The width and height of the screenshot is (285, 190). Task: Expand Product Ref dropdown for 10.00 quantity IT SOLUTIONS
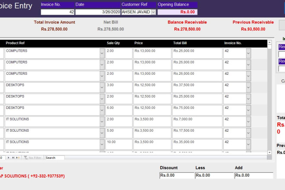point(102,144)
